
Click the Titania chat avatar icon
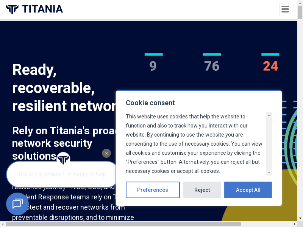pyautogui.click(x=63, y=159)
